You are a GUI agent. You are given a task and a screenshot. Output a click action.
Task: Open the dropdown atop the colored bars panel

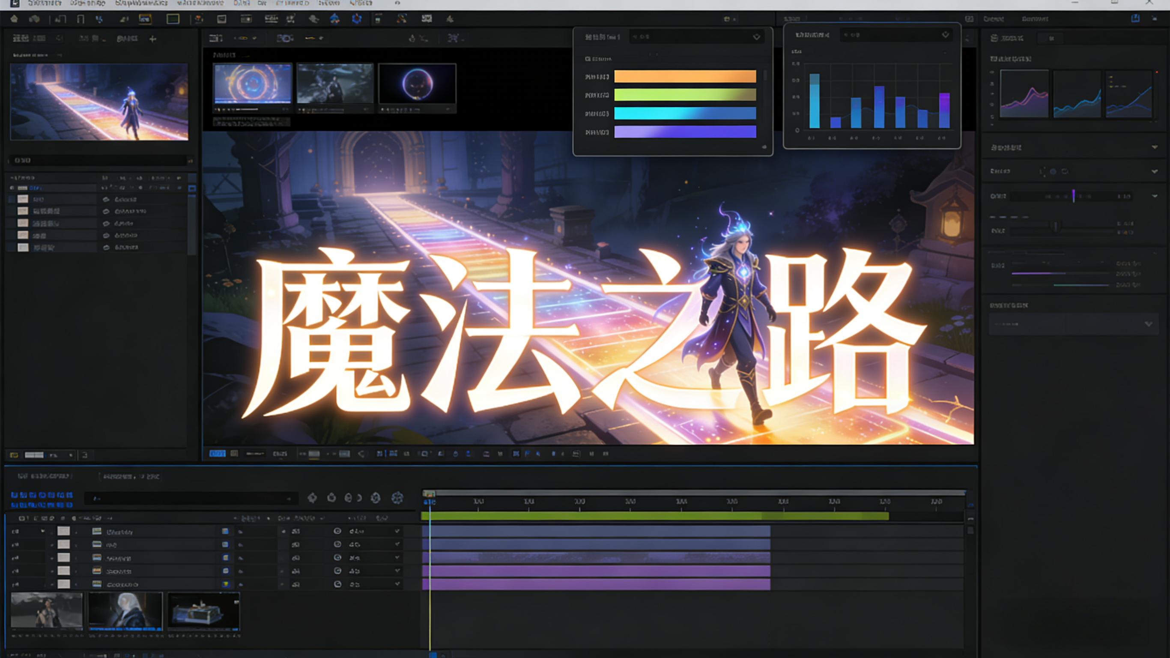[756, 37]
